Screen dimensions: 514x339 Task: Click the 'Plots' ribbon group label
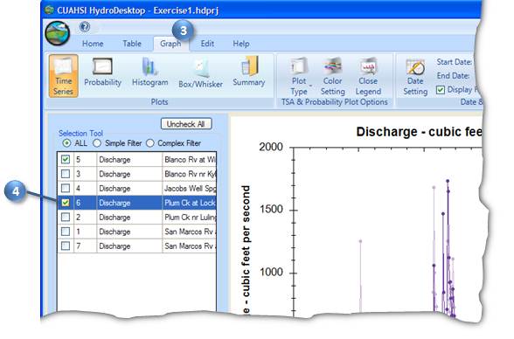pos(159,102)
